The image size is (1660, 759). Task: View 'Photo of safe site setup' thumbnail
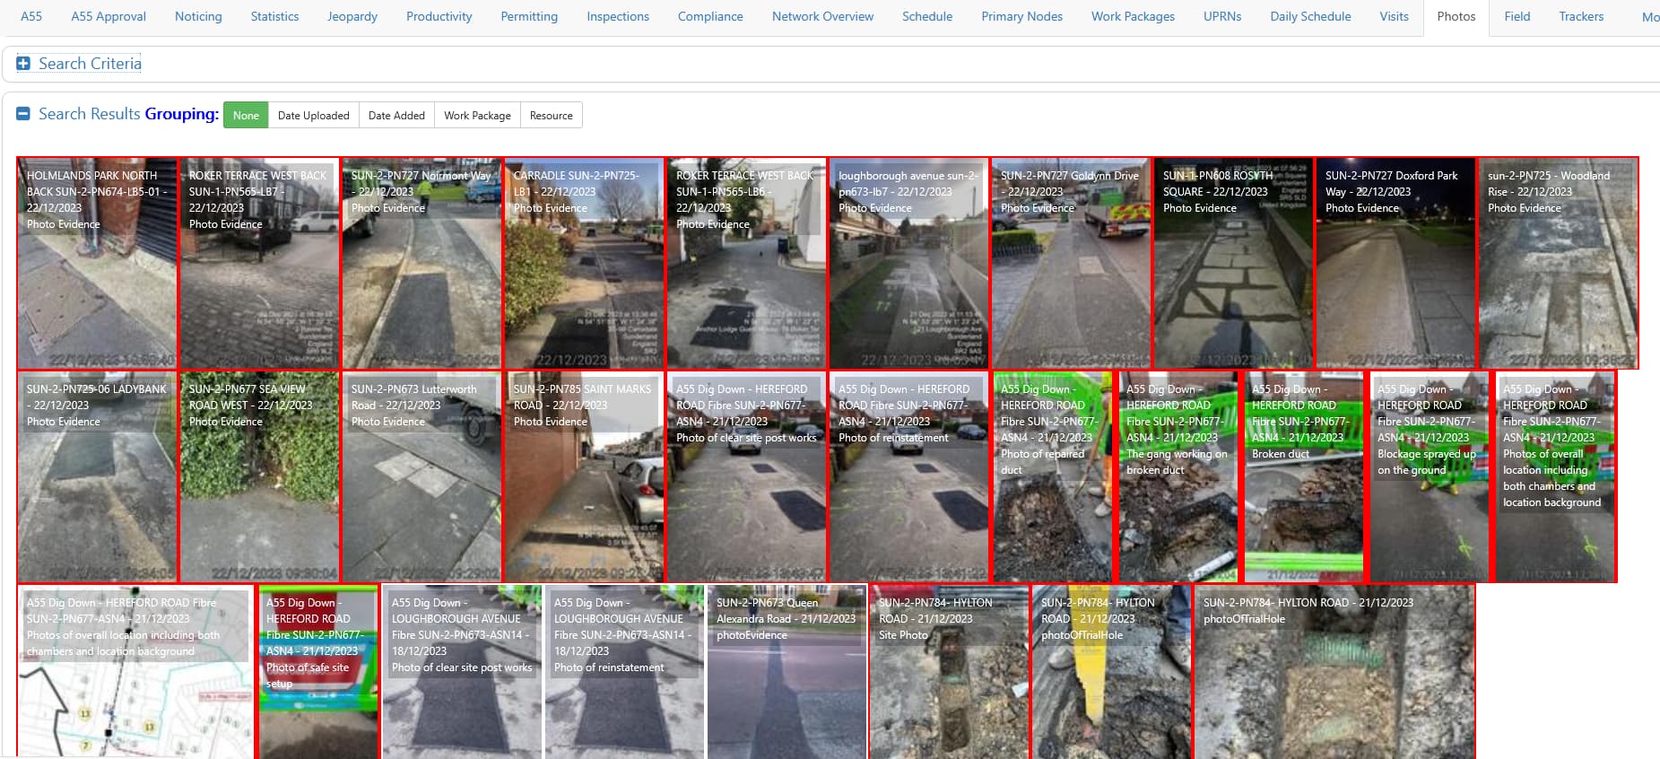[x=318, y=671]
